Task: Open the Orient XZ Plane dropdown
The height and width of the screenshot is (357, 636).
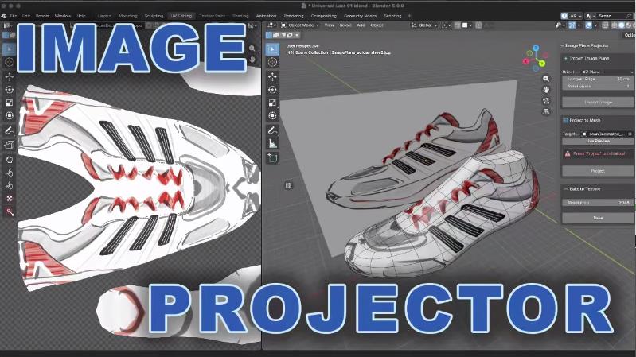Action: click(607, 72)
